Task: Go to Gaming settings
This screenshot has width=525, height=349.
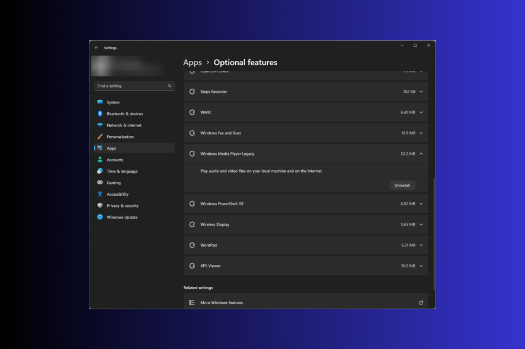Action: (x=135, y=183)
